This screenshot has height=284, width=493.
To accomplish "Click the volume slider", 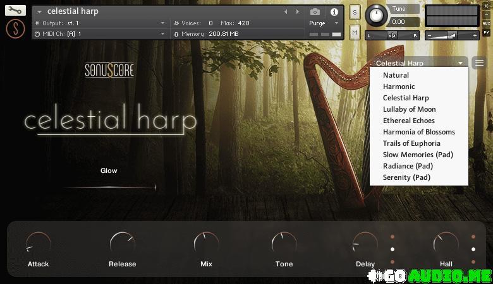I will point(452,35).
